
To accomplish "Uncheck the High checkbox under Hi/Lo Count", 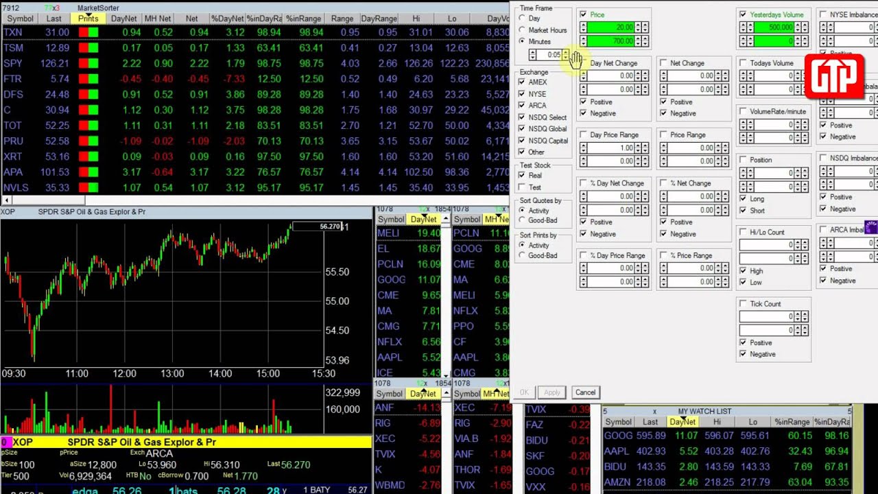I will (x=743, y=271).
